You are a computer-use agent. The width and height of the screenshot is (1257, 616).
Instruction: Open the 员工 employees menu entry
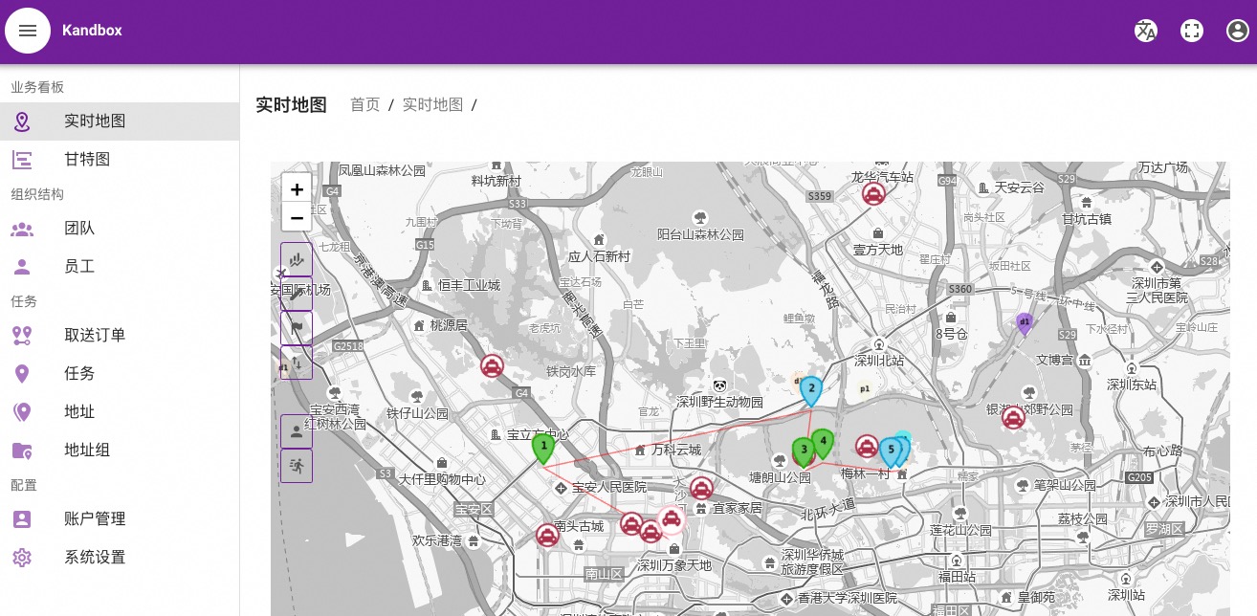tap(22, 266)
